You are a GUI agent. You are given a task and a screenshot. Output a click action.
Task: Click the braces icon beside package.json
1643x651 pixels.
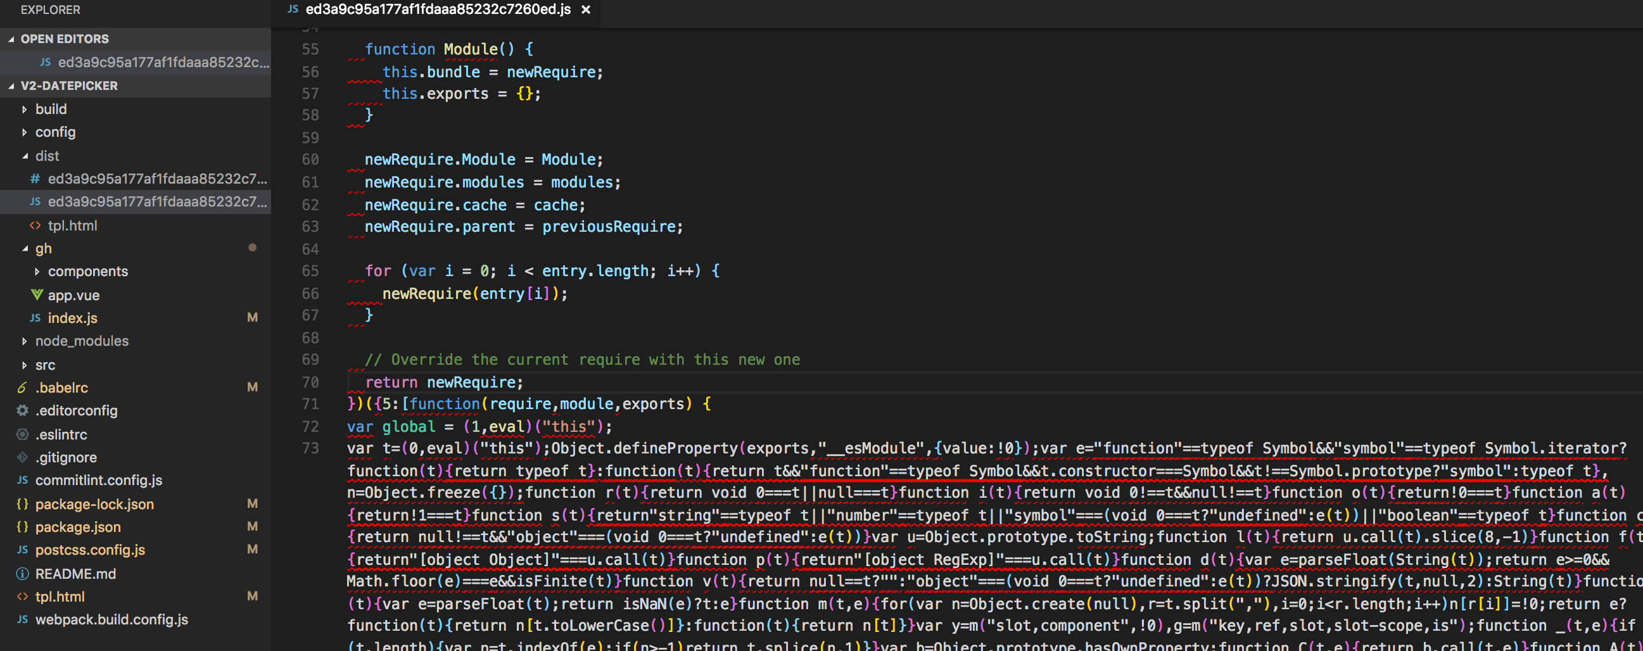tap(22, 527)
